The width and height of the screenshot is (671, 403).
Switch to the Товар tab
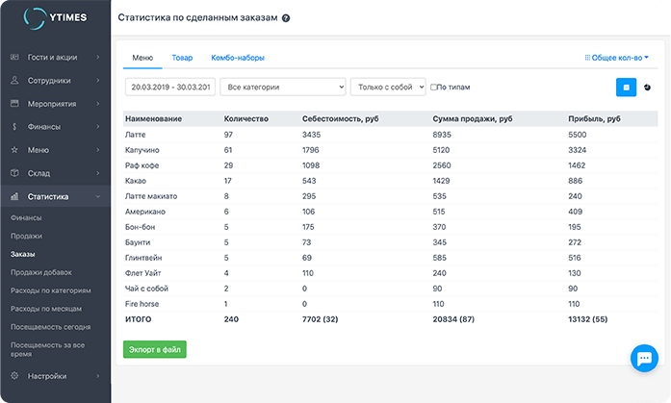click(182, 58)
